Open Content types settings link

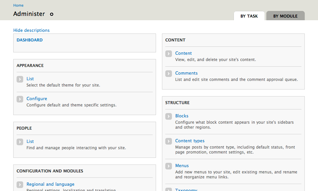(x=190, y=141)
